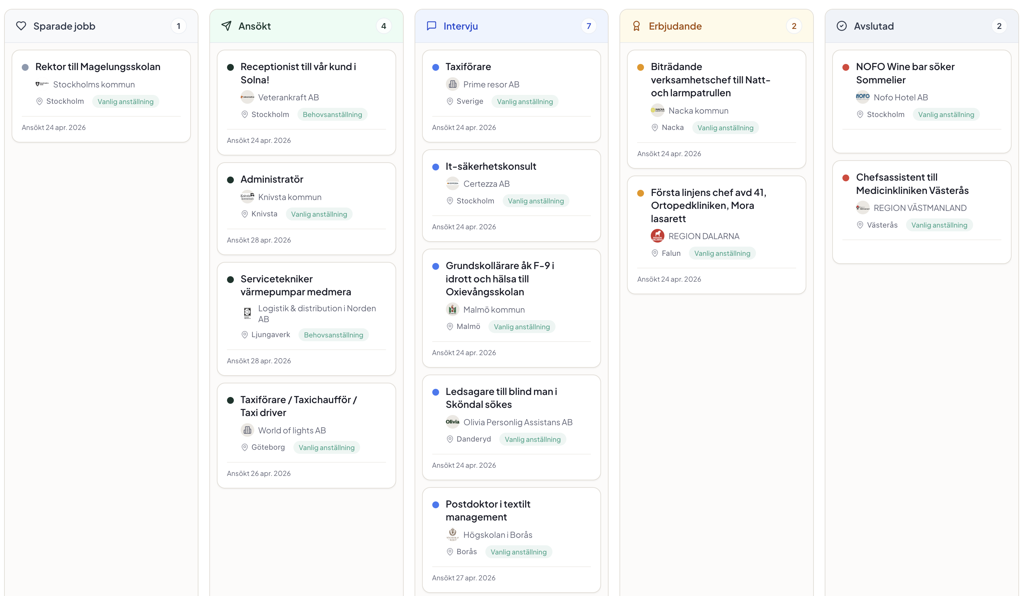
Task: Open Rektor till Magelungsskolan job
Action: (x=98, y=67)
